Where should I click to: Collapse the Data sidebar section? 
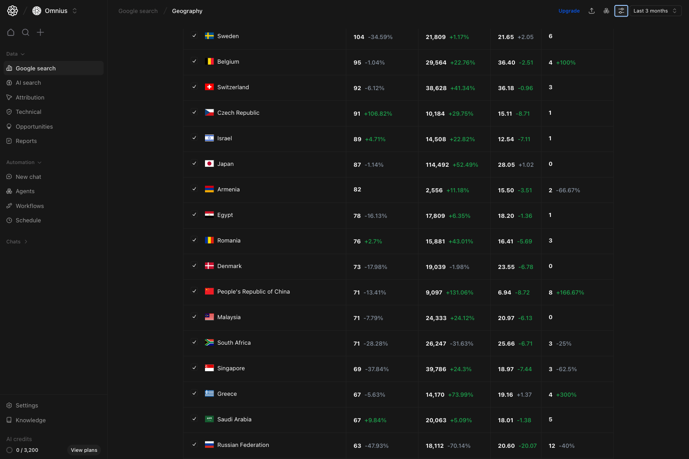(15, 54)
